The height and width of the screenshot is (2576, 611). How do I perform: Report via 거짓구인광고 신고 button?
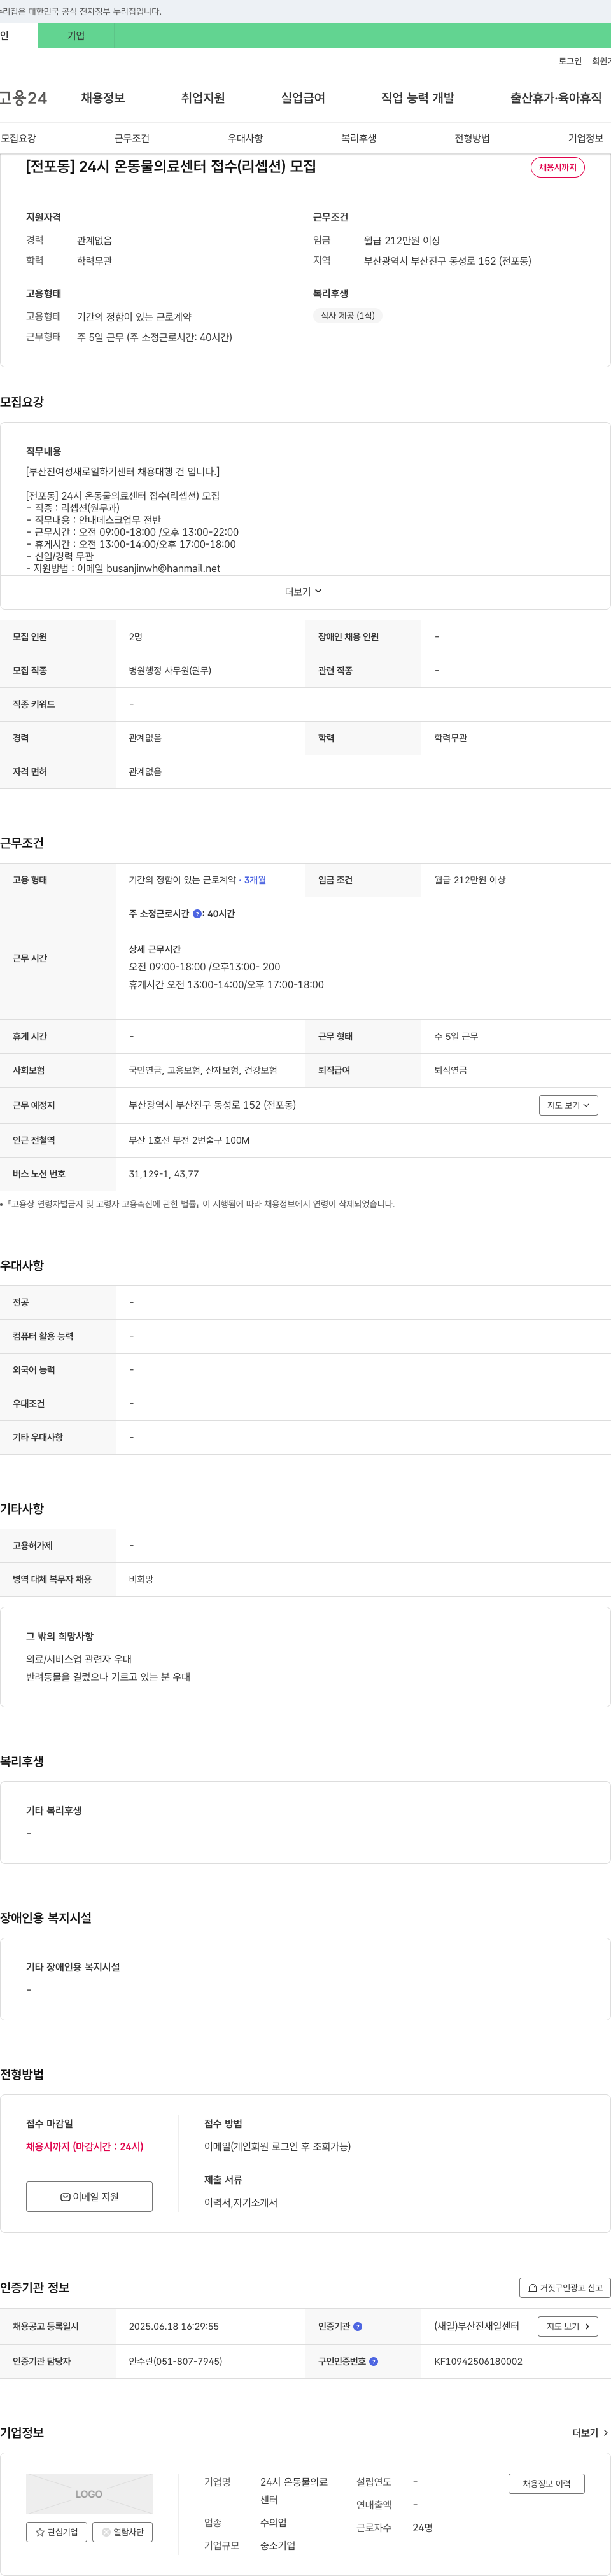point(565,2287)
